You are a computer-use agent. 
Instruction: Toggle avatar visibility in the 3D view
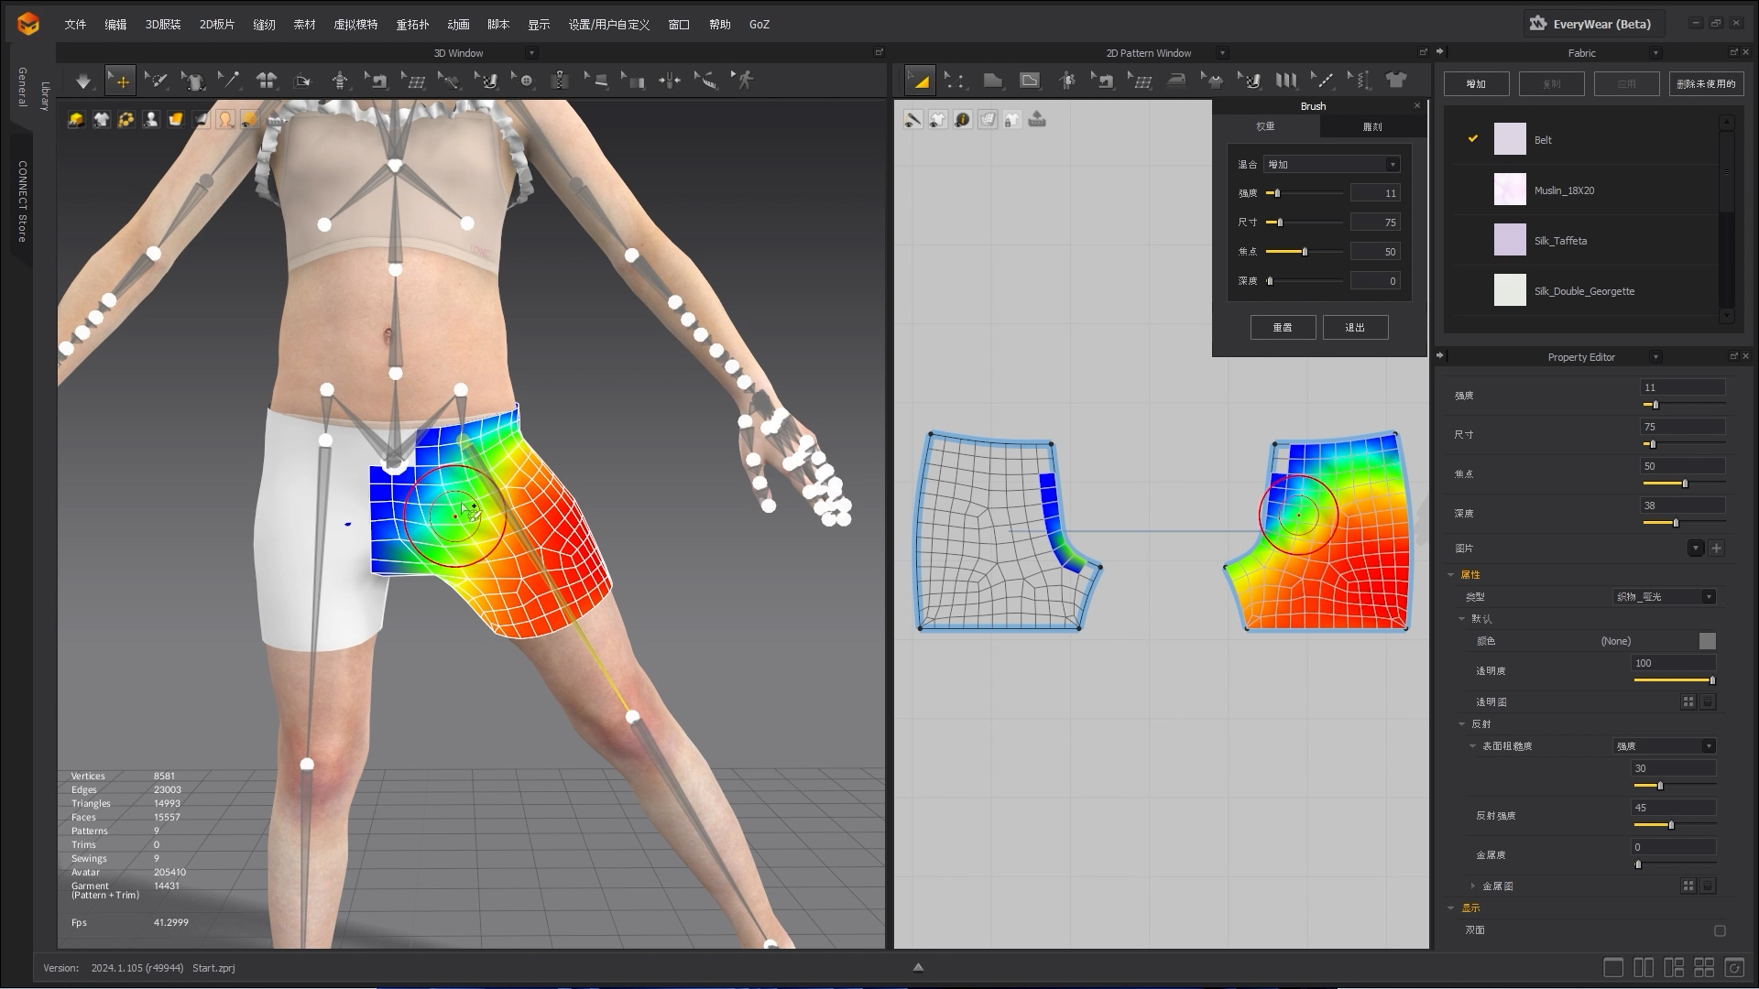150,119
